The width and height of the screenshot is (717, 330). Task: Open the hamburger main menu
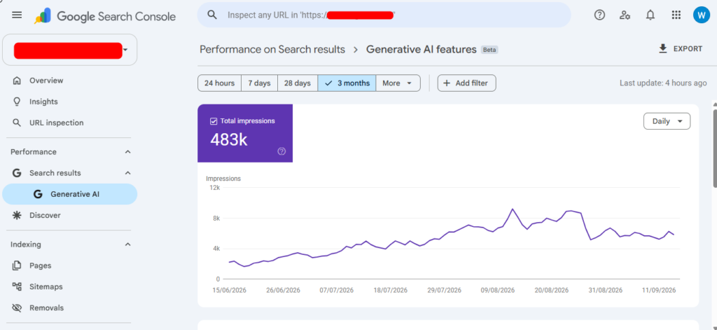point(17,15)
